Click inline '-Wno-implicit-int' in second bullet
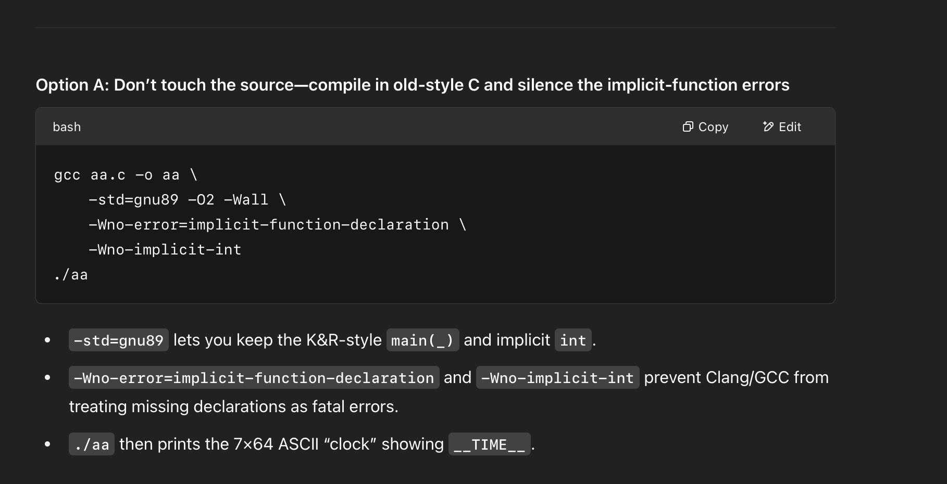 (x=557, y=377)
